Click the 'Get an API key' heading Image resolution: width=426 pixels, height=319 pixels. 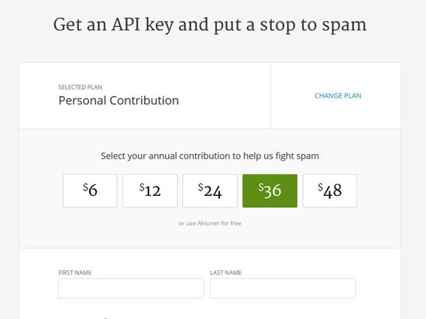[210, 25]
